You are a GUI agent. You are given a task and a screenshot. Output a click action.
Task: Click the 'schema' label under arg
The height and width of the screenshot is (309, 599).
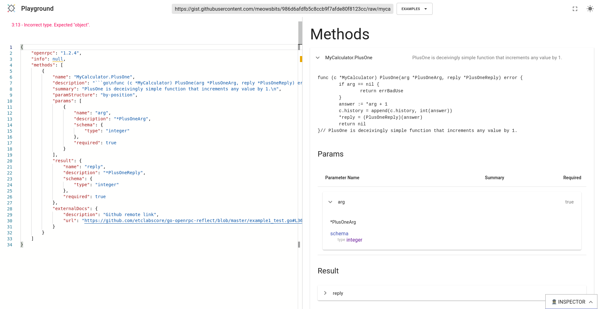pos(339,233)
